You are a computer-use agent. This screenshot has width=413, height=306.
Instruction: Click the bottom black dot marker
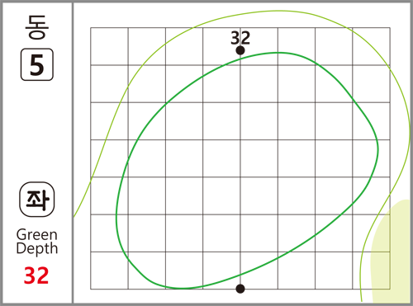click(240, 289)
